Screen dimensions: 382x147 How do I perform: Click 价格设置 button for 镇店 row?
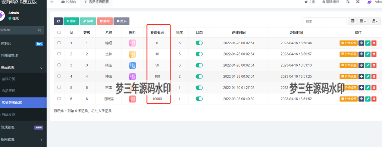point(349,65)
